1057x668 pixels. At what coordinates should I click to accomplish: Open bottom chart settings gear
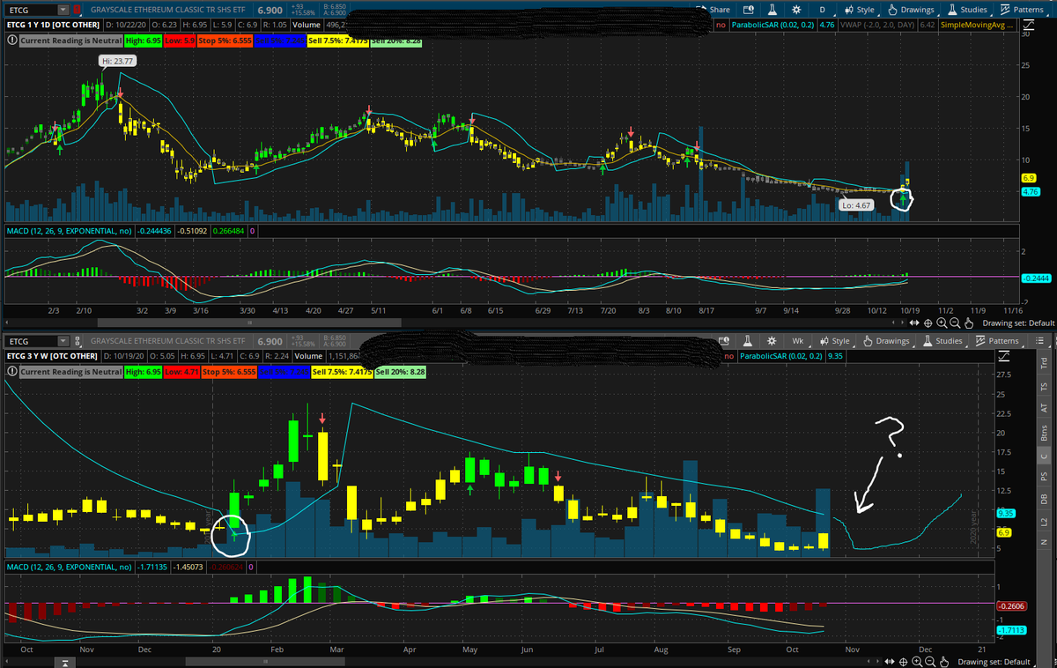(771, 340)
